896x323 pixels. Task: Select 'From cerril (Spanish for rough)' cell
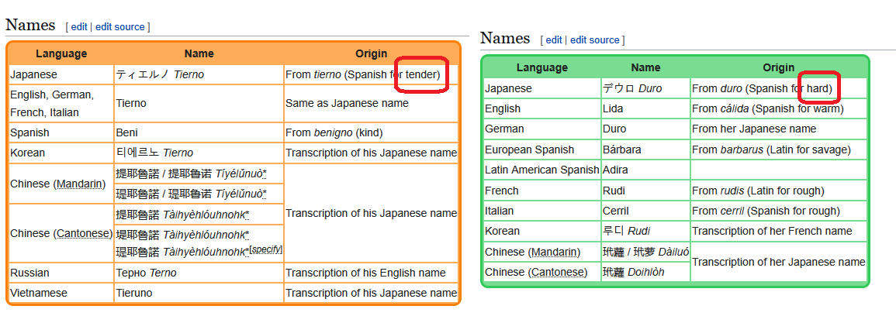(x=778, y=211)
